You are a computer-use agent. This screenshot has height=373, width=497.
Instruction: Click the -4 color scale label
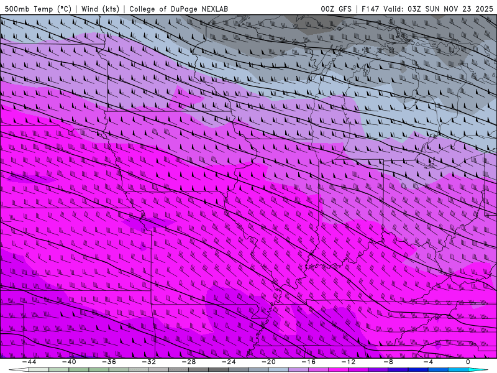[428, 362]
